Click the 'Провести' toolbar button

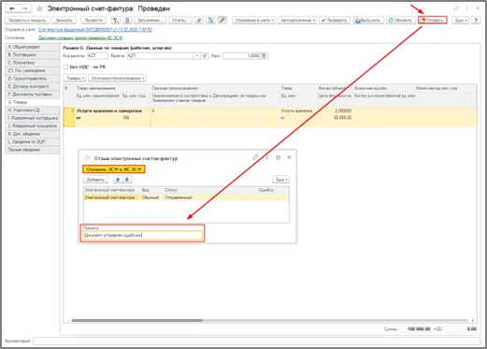pos(93,21)
